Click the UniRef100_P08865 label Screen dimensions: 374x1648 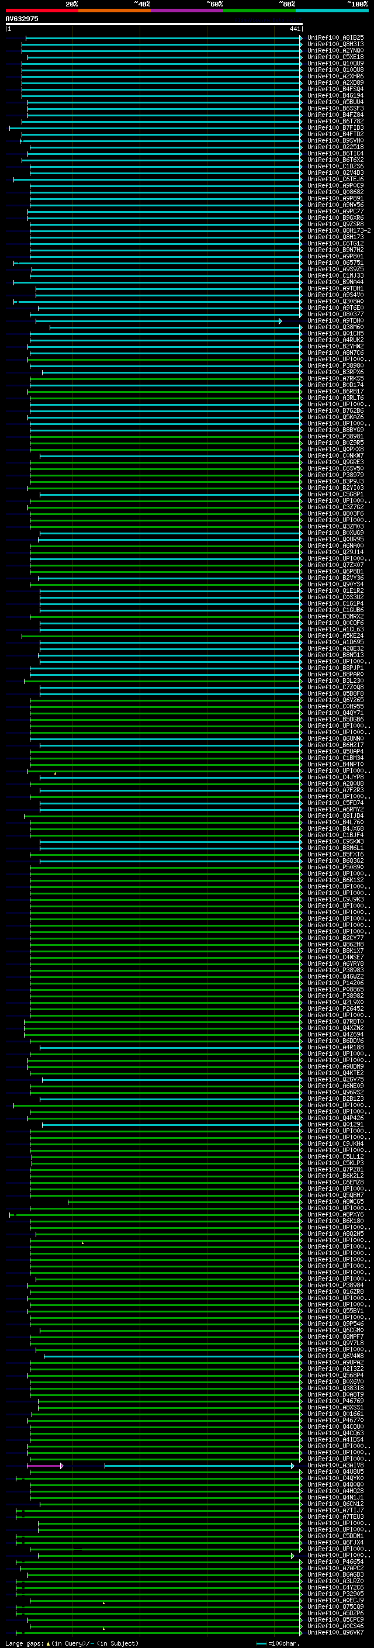pyautogui.click(x=335, y=990)
